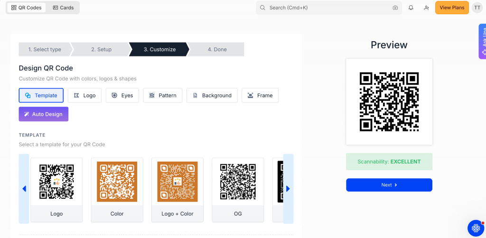Choose the Logo + Color template

(x=178, y=190)
